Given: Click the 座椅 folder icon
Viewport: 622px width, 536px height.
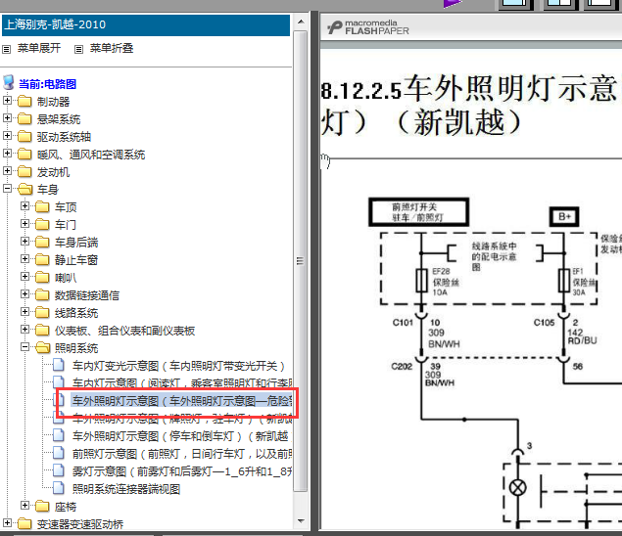Looking at the screenshot, I should click(42, 506).
